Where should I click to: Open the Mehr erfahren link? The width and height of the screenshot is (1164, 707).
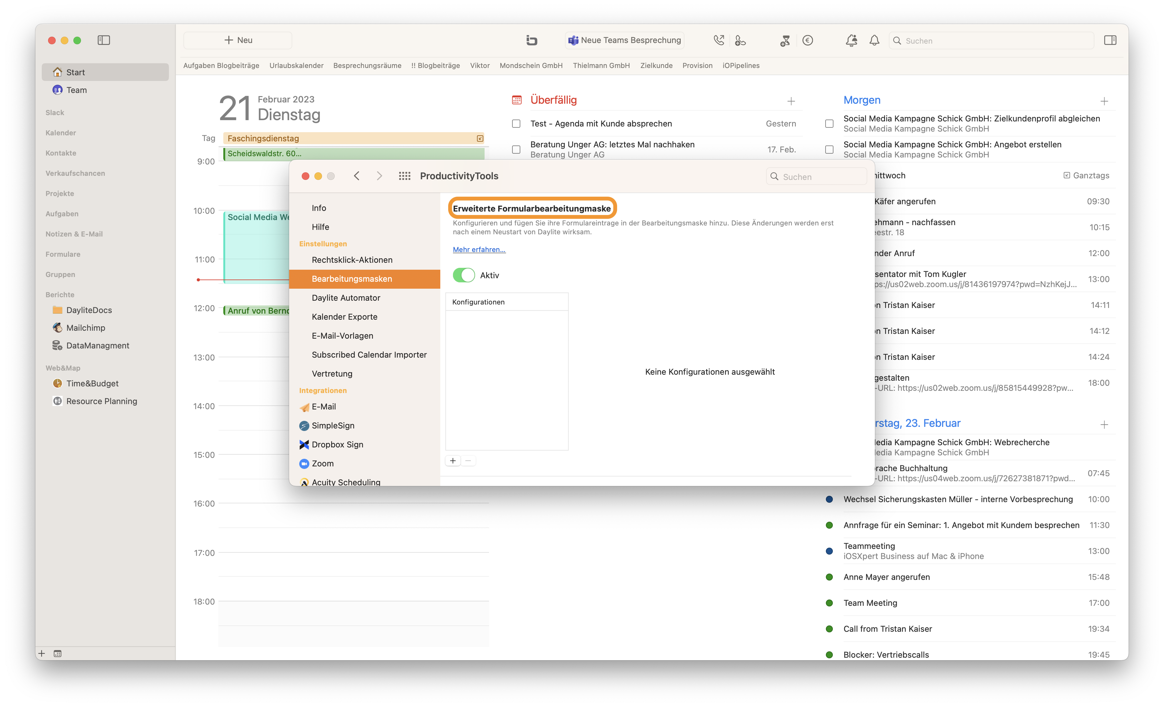point(479,249)
